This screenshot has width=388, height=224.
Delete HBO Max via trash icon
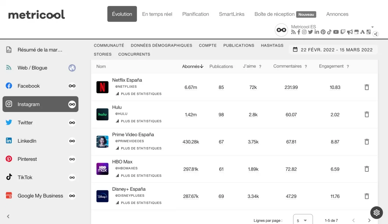(367, 169)
